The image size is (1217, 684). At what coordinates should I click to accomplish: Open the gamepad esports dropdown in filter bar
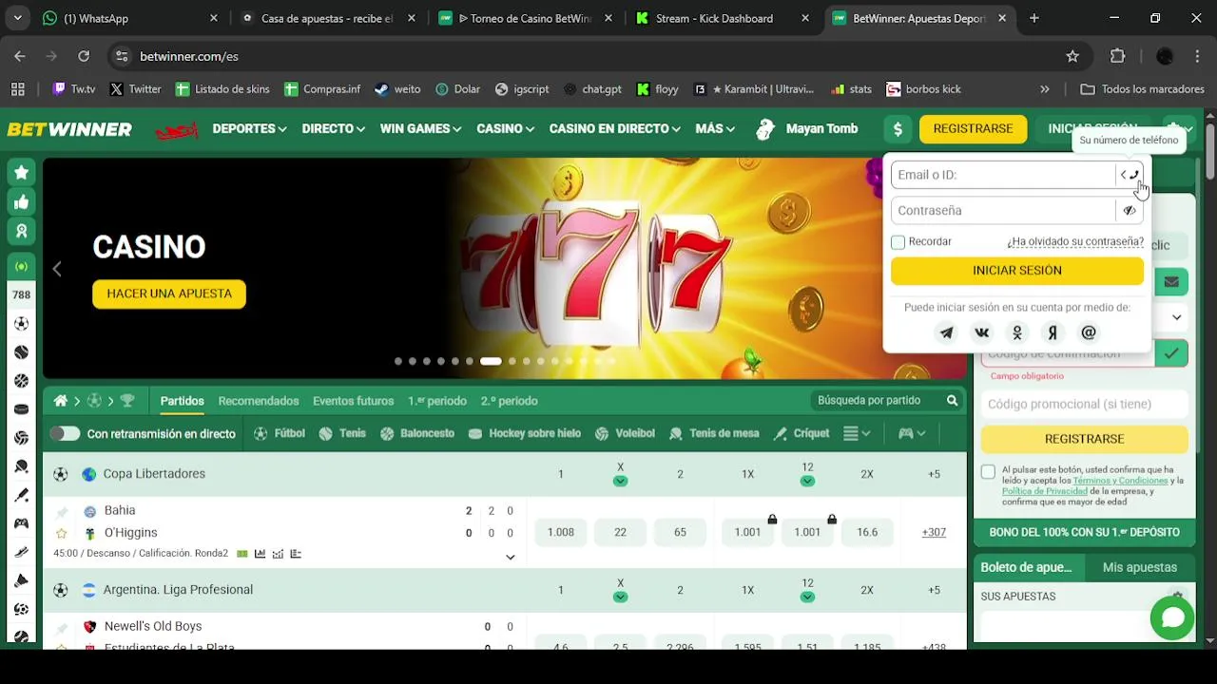click(912, 433)
